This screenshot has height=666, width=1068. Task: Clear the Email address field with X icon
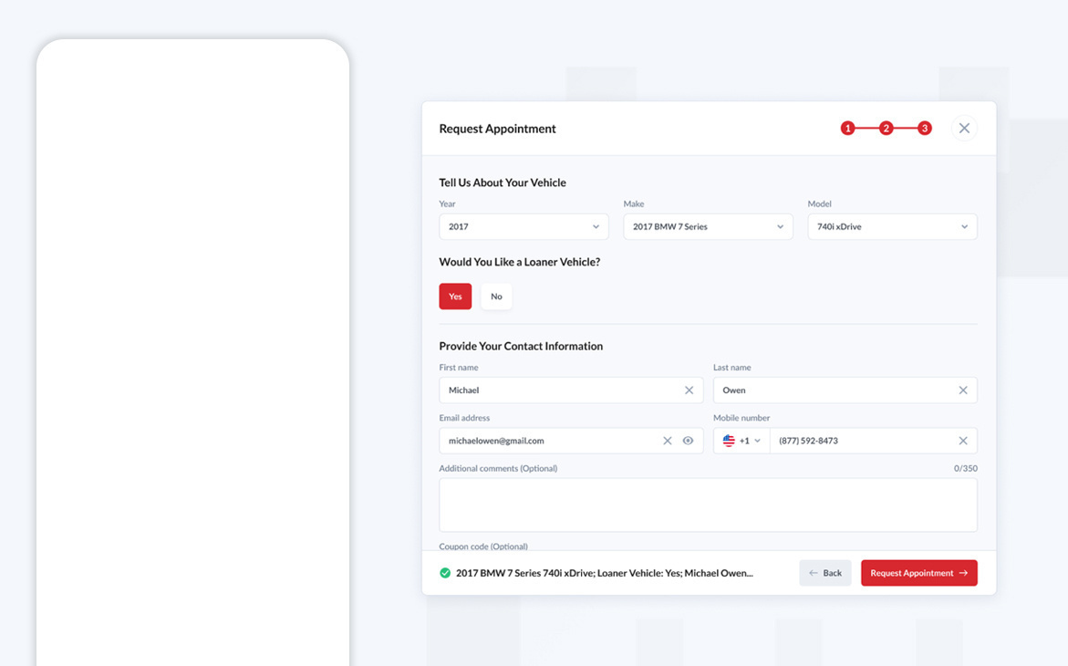[x=667, y=441]
